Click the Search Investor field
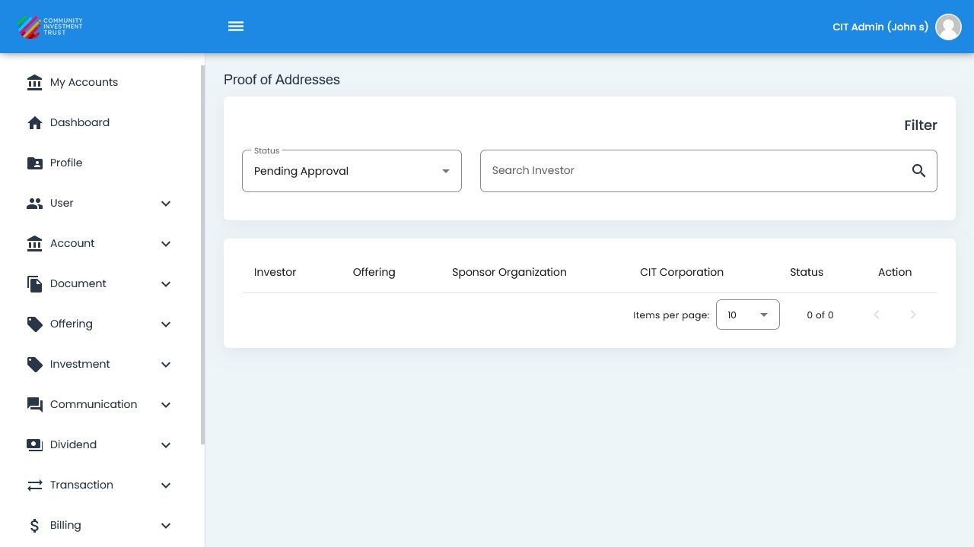The image size is (974, 547). 692,171
